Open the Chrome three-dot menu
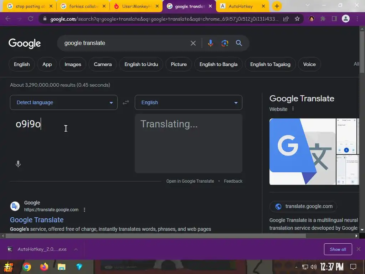This screenshot has width=365, height=274. pyautogui.click(x=357, y=19)
